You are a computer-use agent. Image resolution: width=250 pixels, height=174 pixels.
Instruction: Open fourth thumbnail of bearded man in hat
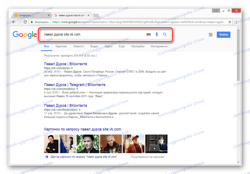pyautogui.click(x=111, y=144)
